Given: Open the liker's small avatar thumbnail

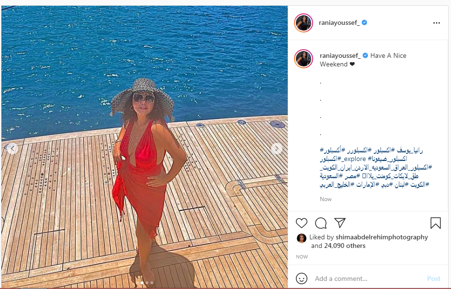Looking at the screenshot, I should pyautogui.click(x=301, y=238).
